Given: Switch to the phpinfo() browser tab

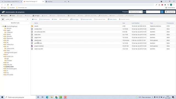Looking at the screenshot, I should [x=56, y=2].
